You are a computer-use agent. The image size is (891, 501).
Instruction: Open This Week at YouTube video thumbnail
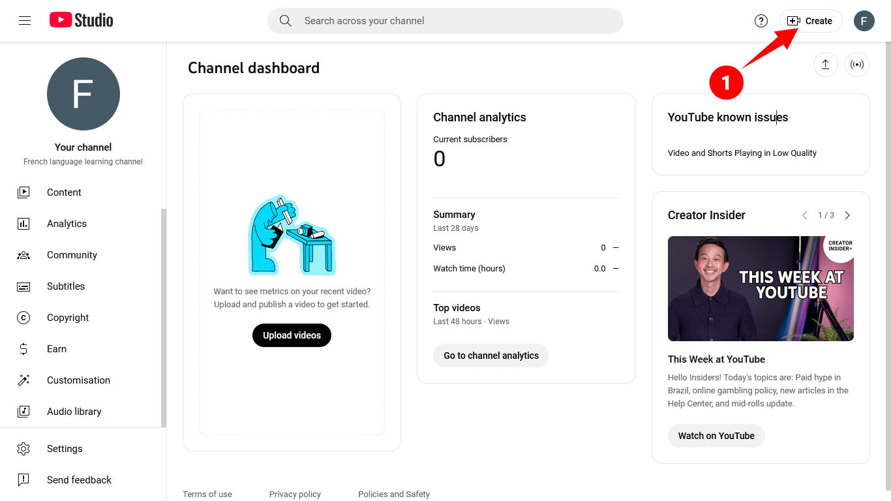coord(761,288)
